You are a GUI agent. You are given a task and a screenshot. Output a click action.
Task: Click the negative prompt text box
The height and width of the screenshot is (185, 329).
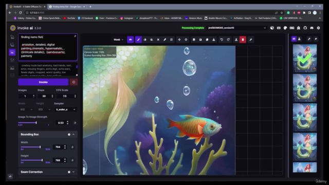pyautogui.click(x=48, y=69)
